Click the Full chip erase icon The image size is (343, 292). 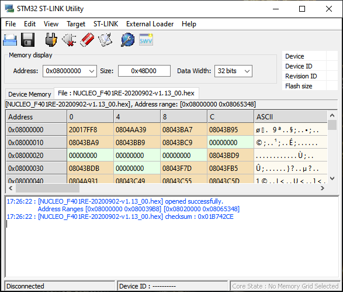[87, 40]
